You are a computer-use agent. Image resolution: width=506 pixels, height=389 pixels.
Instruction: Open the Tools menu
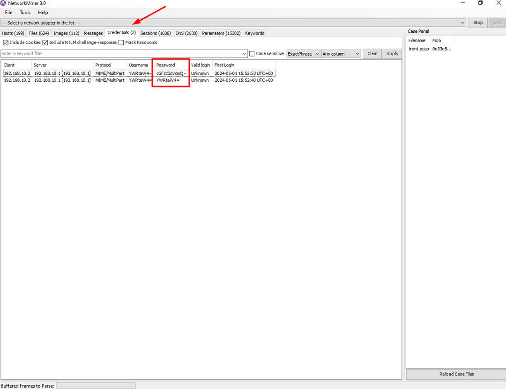pyautogui.click(x=25, y=13)
